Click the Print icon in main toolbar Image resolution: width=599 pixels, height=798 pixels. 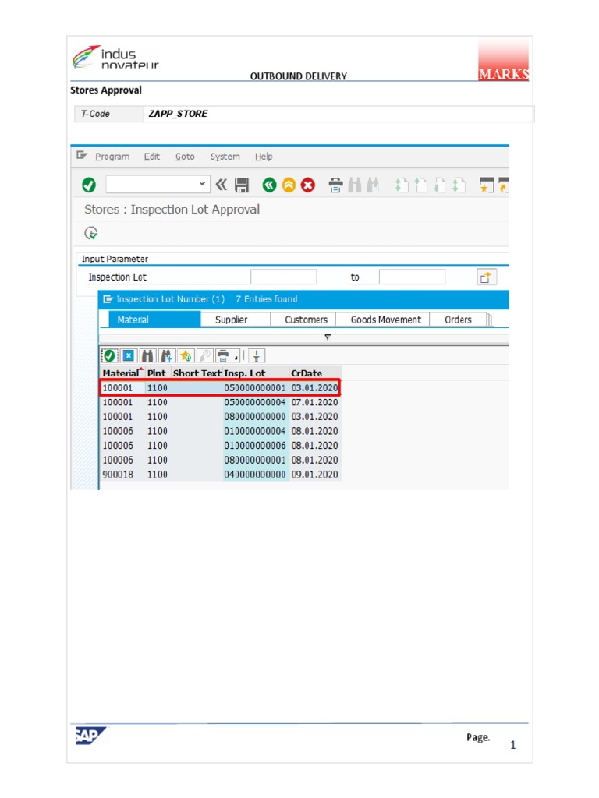pos(335,185)
